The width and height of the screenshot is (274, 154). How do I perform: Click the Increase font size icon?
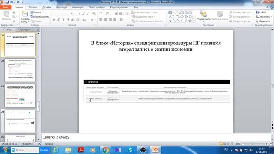pyautogui.click(x=83, y=14)
